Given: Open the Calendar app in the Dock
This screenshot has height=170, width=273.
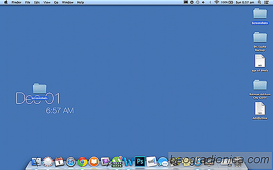Looking at the screenshot, I should [59, 162].
